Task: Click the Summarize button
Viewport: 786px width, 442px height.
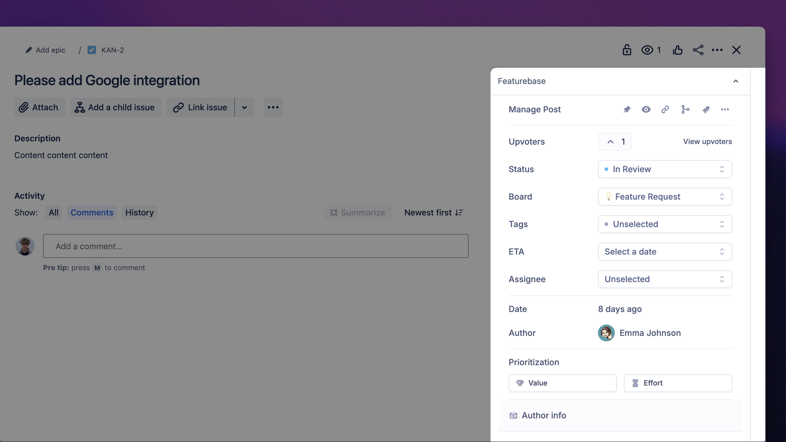Action: point(358,212)
